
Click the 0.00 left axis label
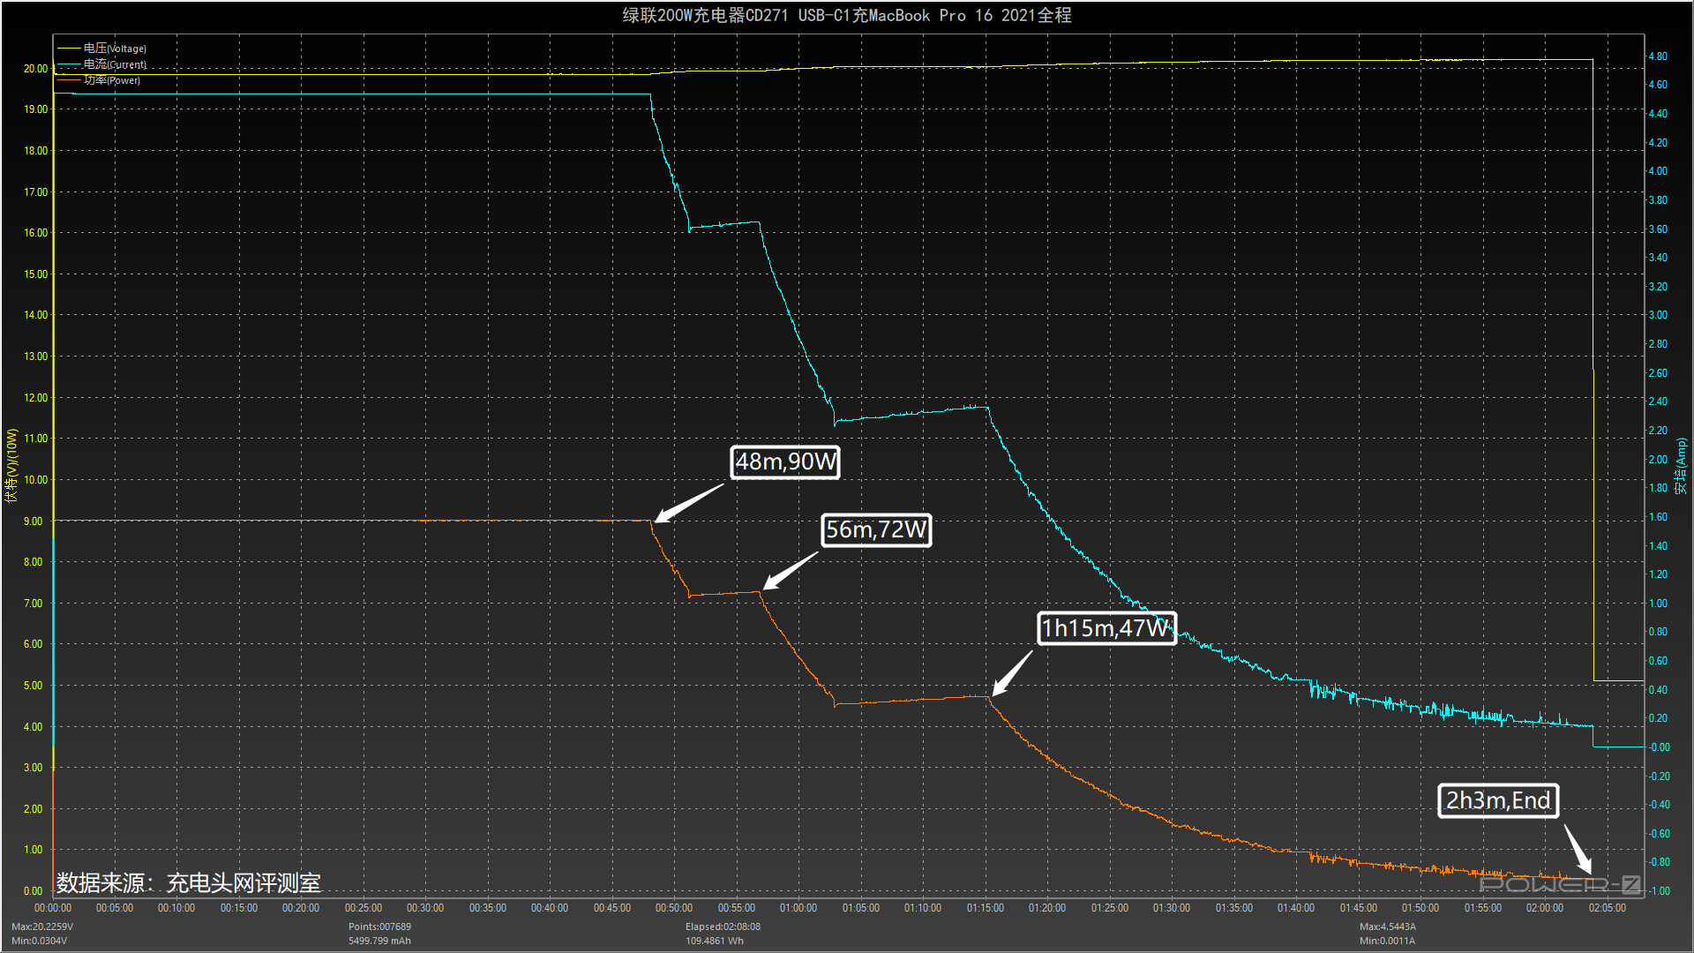[33, 891]
